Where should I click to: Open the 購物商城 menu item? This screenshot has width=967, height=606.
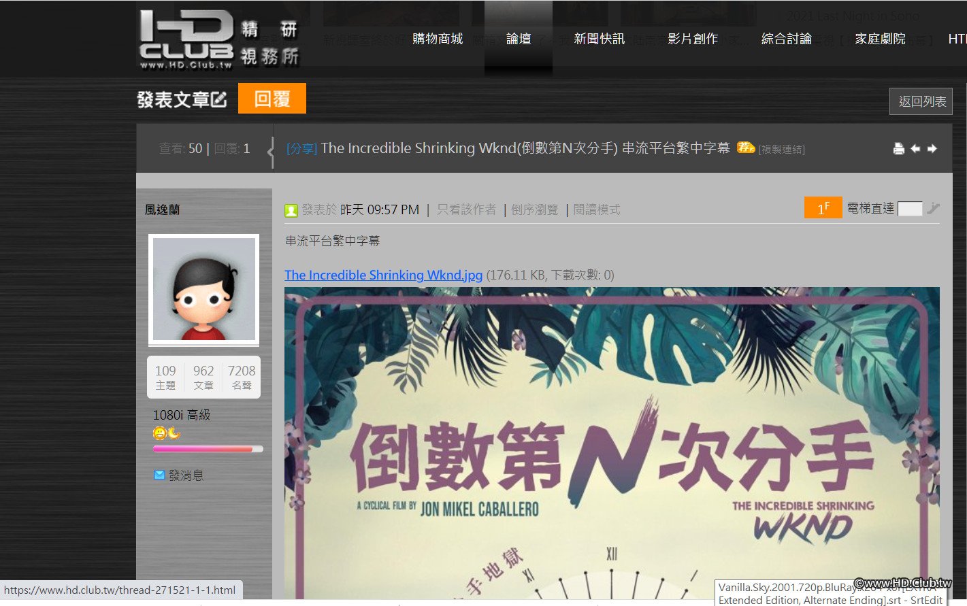(438, 39)
